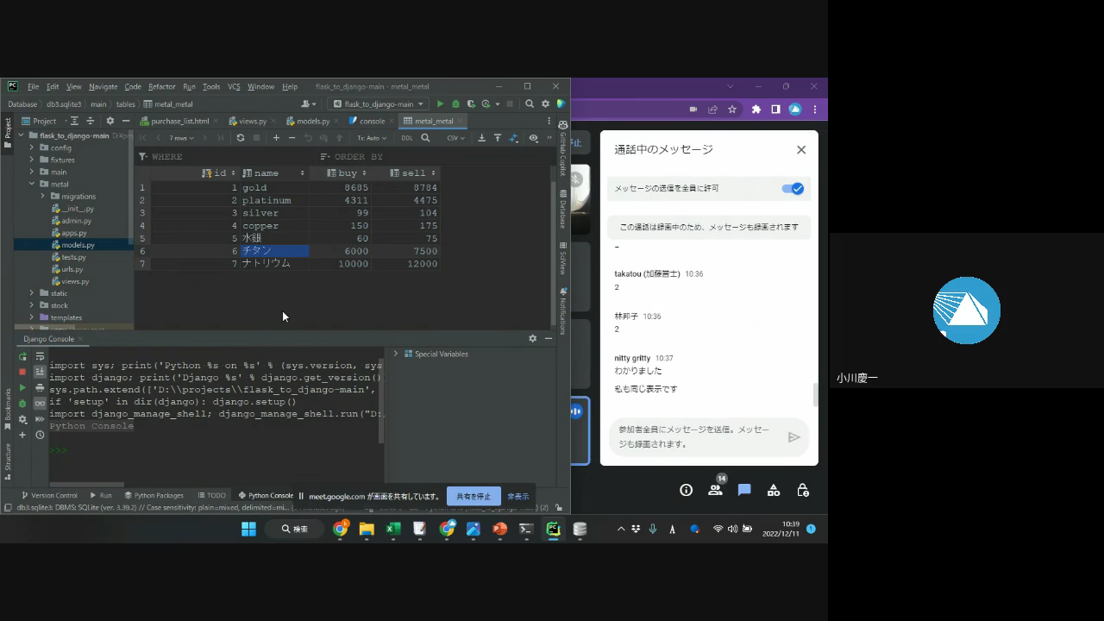Reload the table data with refresh icon
The image size is (1104, 621).
tap(241, 138)
